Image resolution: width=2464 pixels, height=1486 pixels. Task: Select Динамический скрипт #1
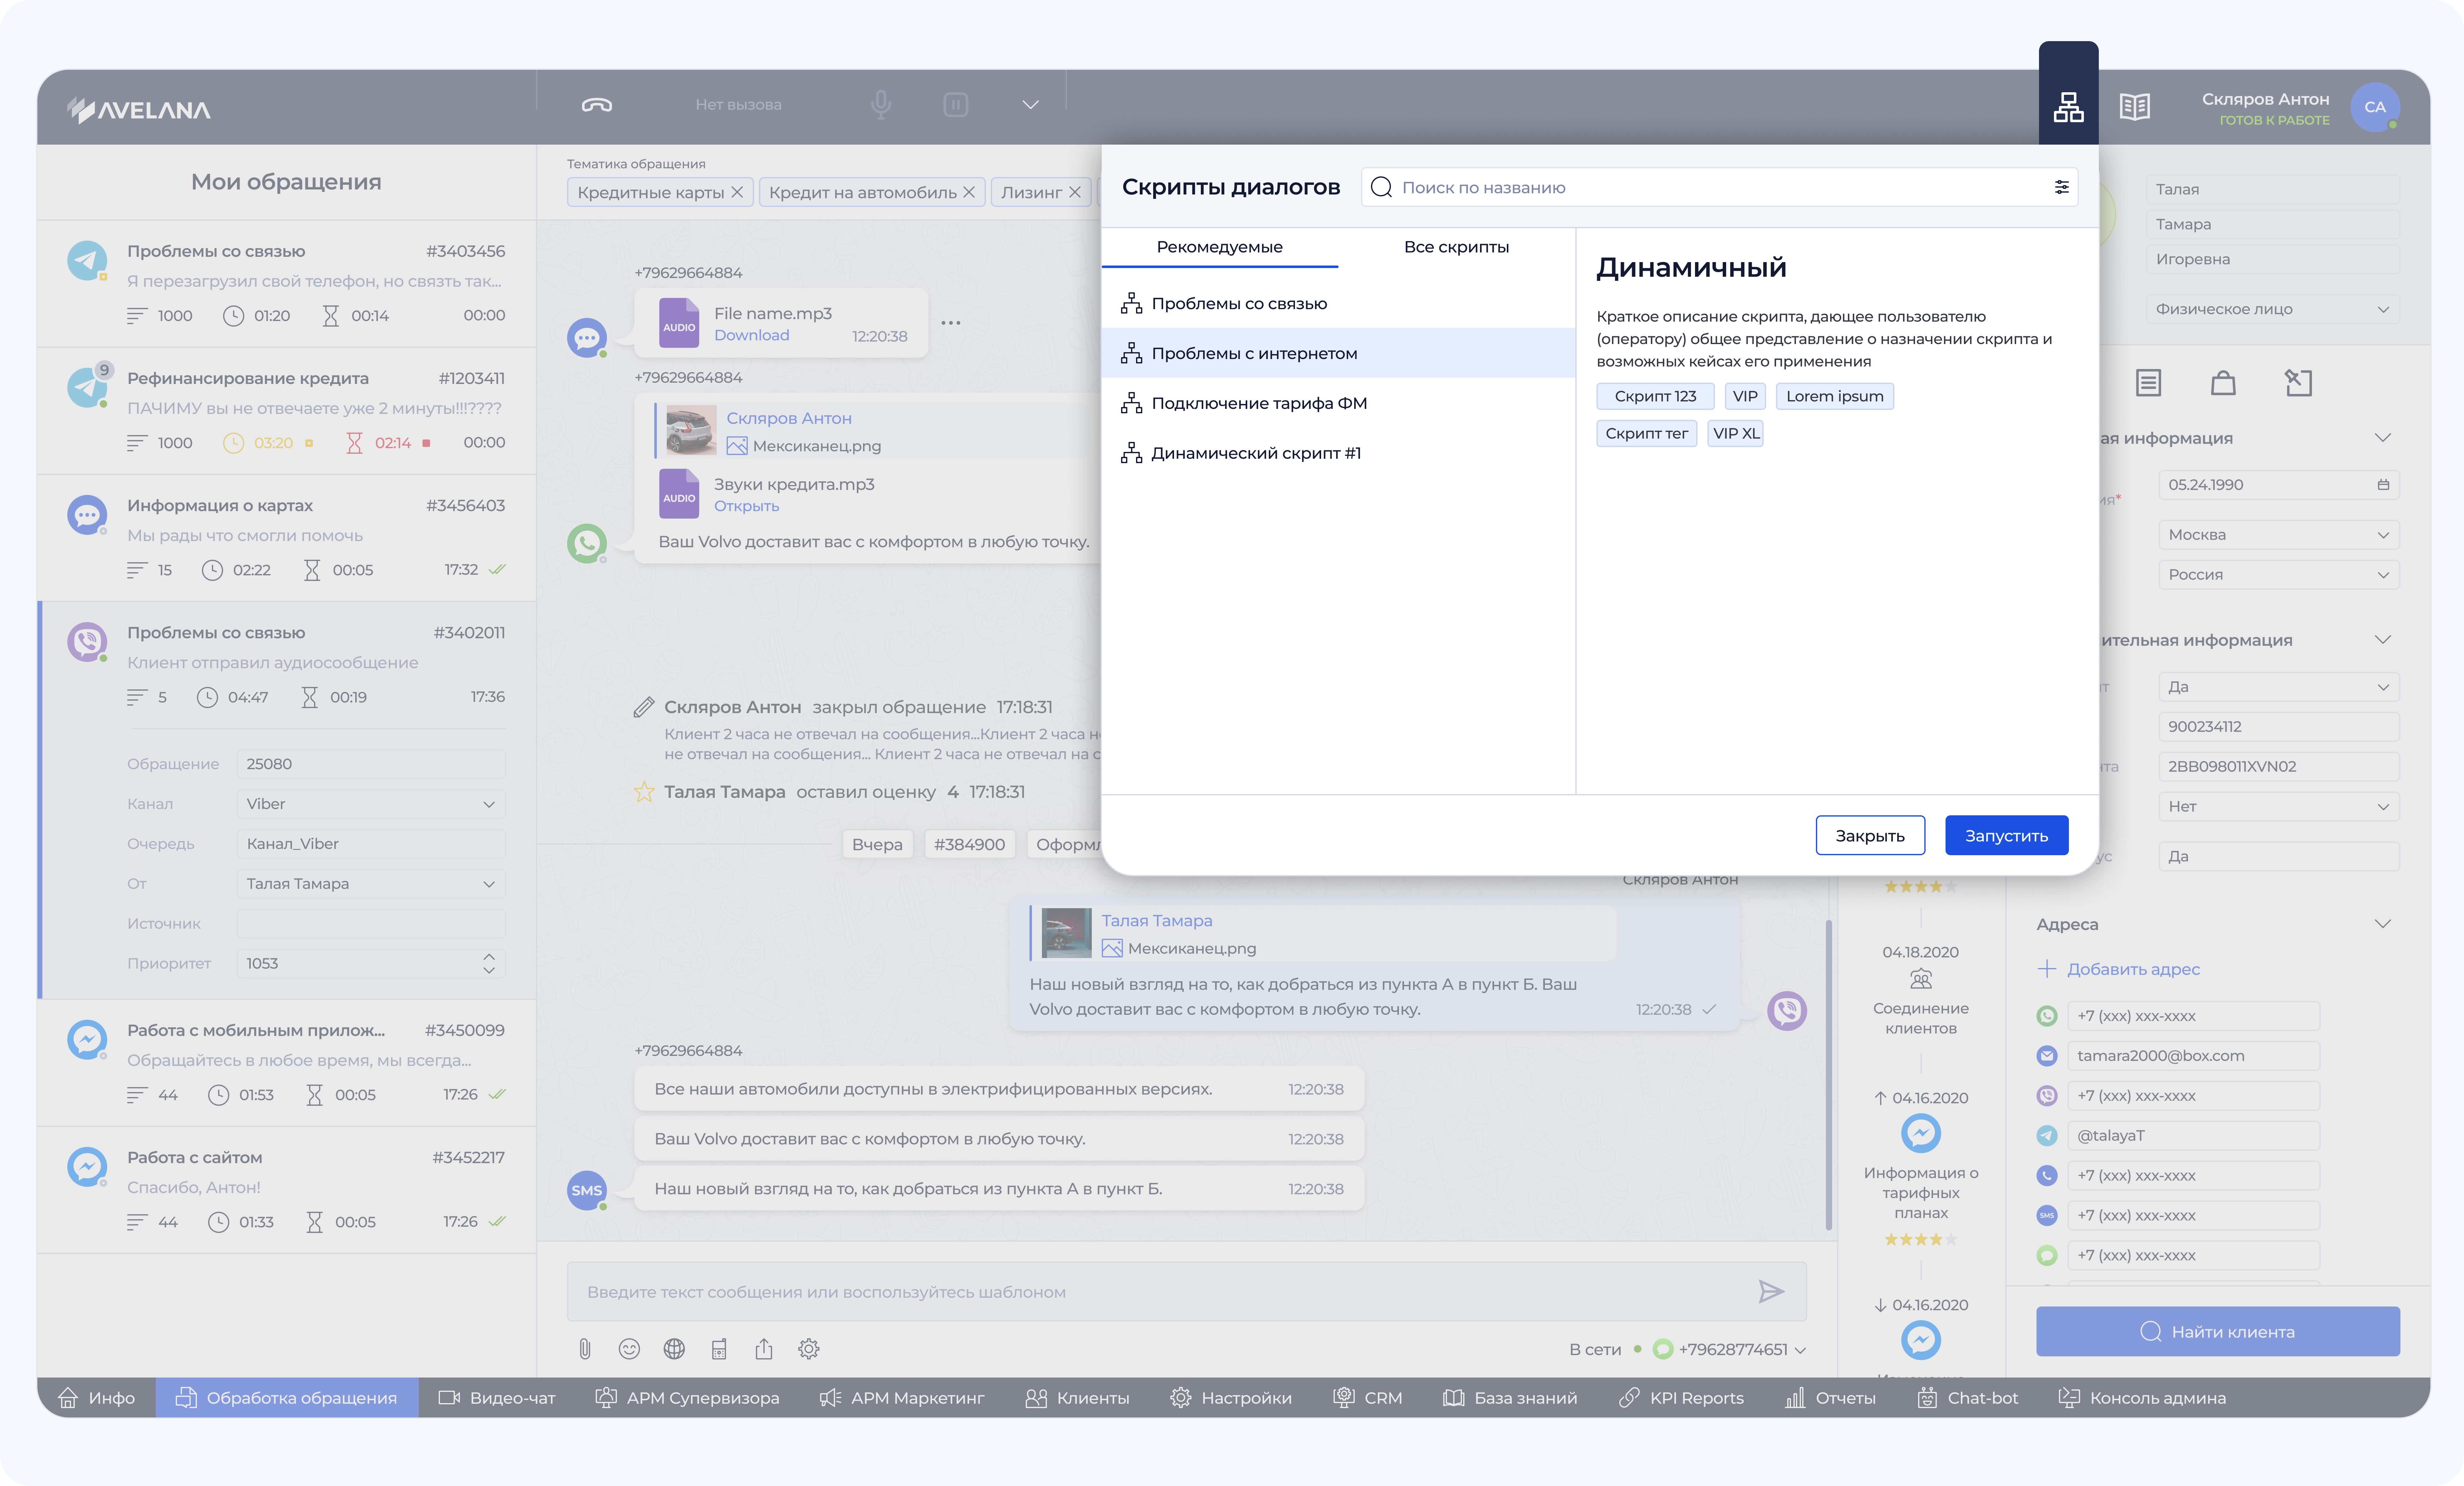coord(1338,453)
